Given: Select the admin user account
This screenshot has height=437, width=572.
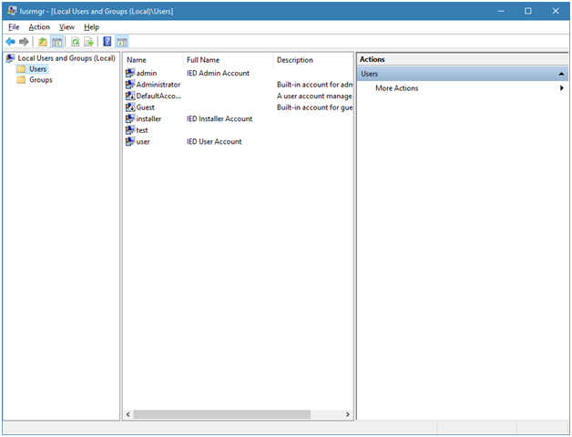Looking at the screenshot, I should [x=147, y=74].
